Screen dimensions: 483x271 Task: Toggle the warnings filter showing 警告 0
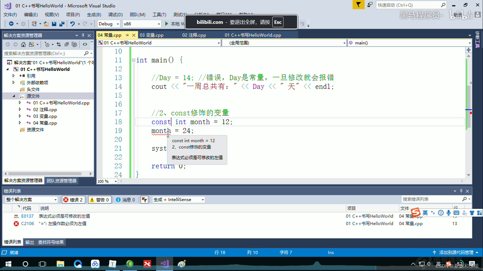click(x=99, y=200)
